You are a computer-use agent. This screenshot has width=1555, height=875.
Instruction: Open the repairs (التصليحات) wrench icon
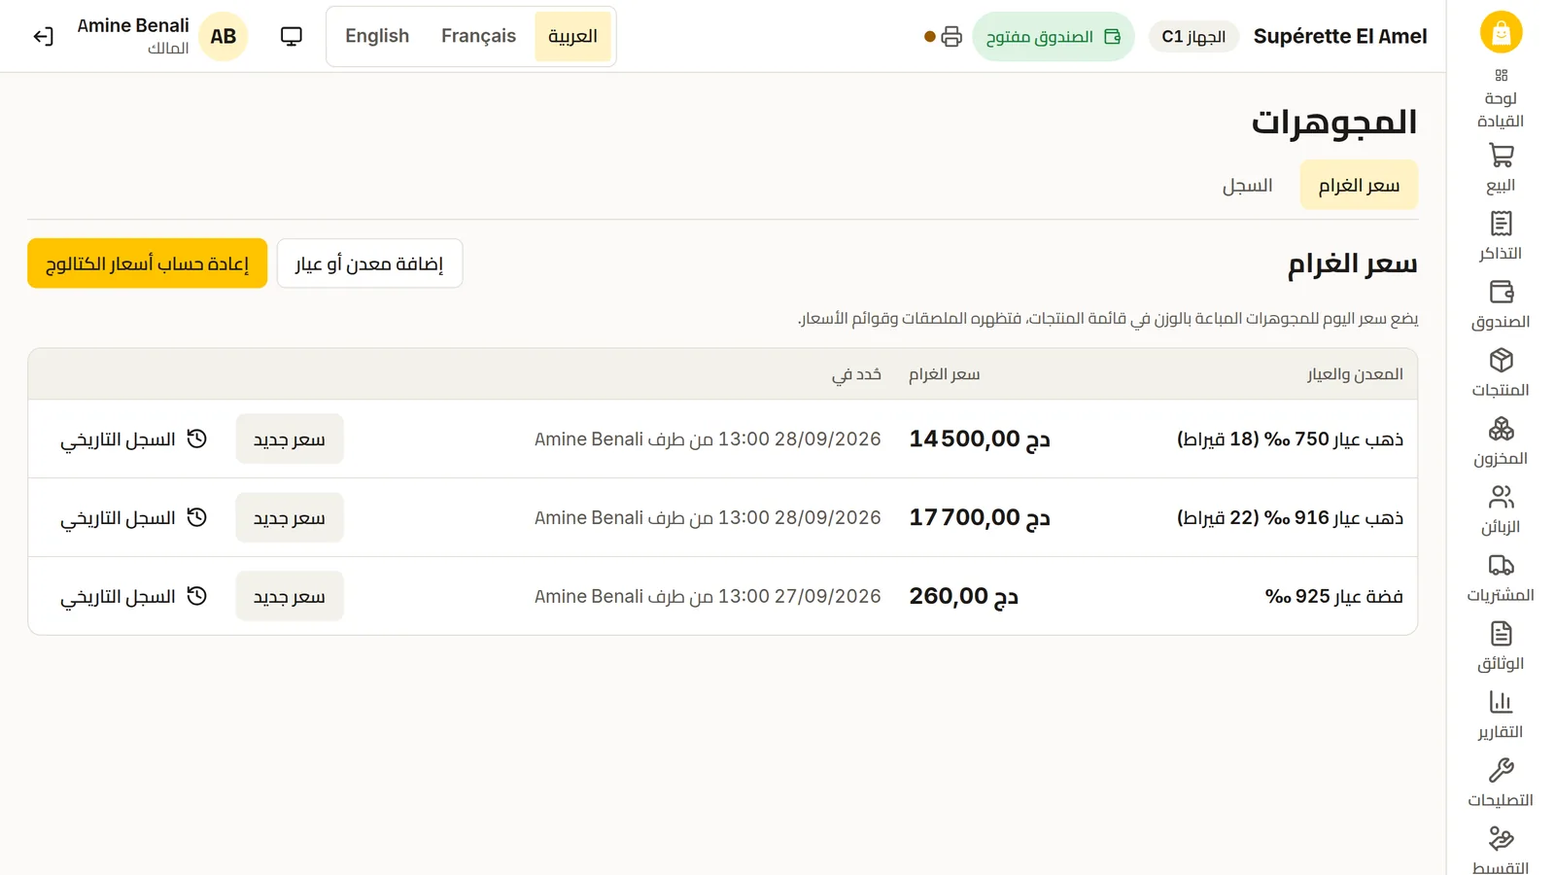(1501, 783)
